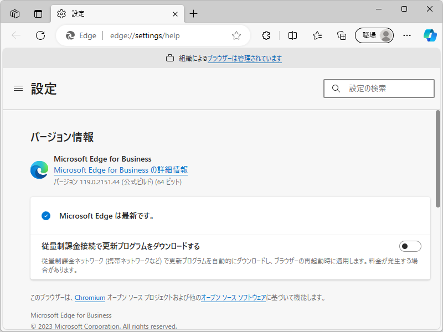Viewport: 443px width, 332px height.
Task: Open Copilot in the sidebar
Action: [430, 35]
